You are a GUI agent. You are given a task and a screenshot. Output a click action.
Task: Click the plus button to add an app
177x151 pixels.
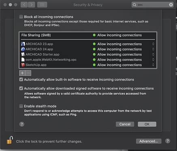pos(22,73)
